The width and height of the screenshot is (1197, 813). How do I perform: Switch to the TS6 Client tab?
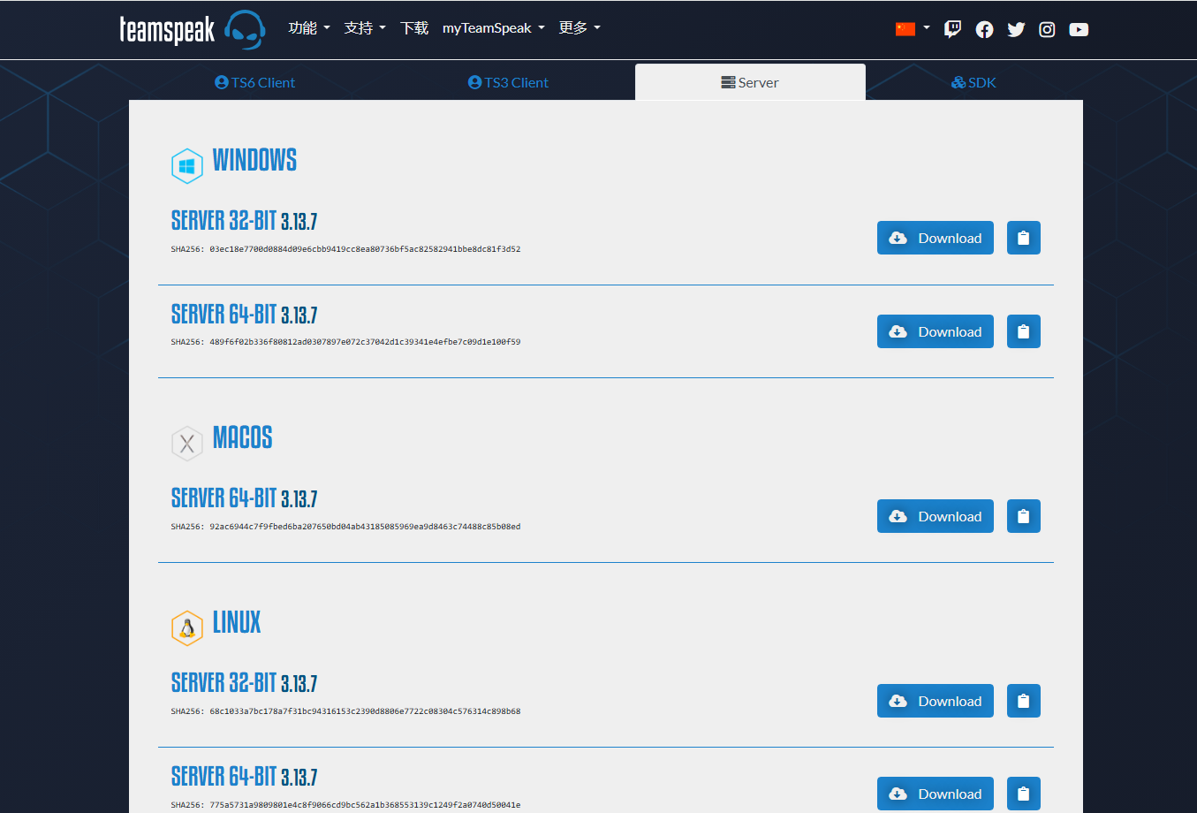pyautogui.click(x=255, y=82)
